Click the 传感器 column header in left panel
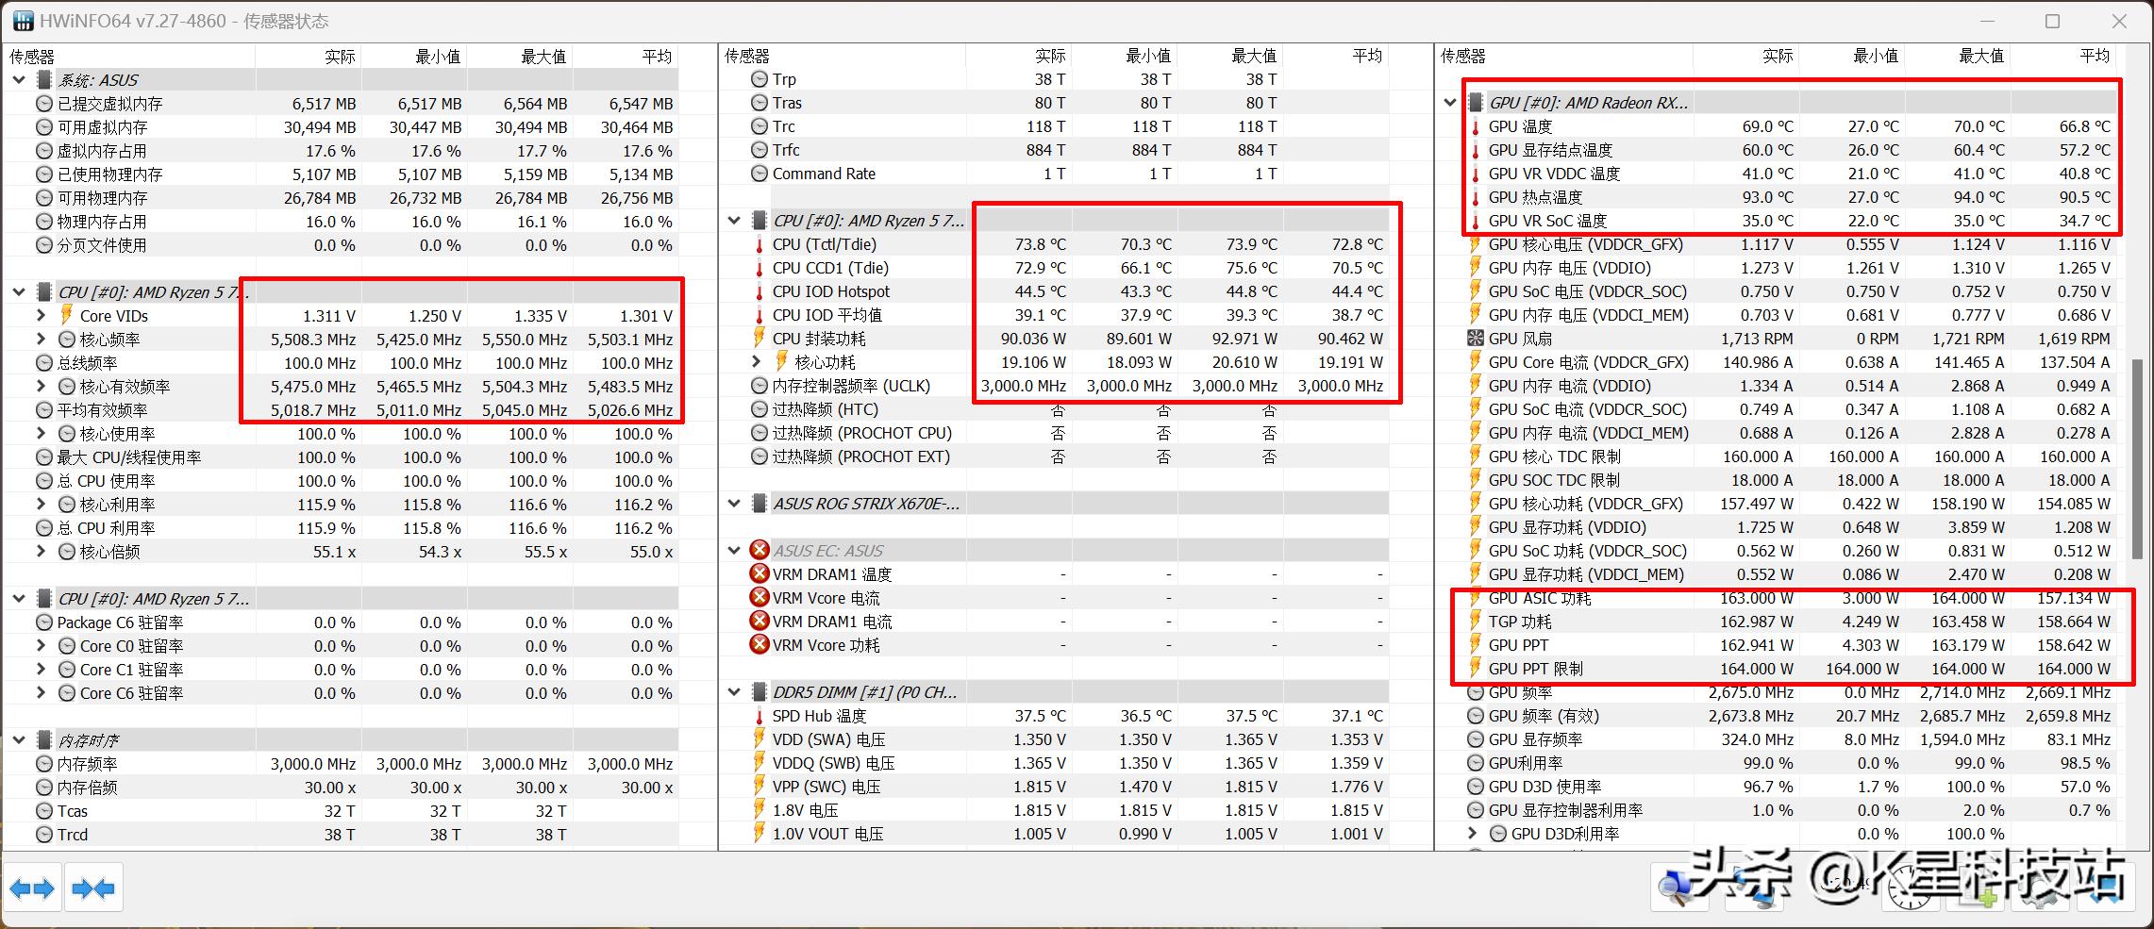 tap(32, 57)
